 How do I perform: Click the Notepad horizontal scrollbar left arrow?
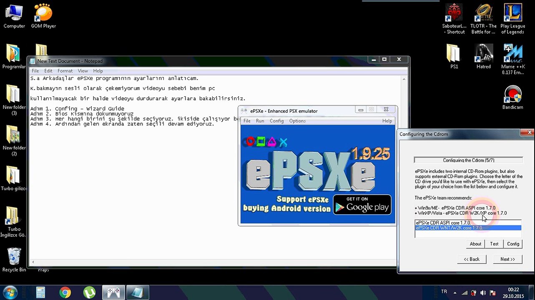pos(33,262)
